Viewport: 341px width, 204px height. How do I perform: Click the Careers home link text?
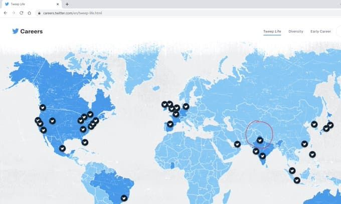pos(31,32)
